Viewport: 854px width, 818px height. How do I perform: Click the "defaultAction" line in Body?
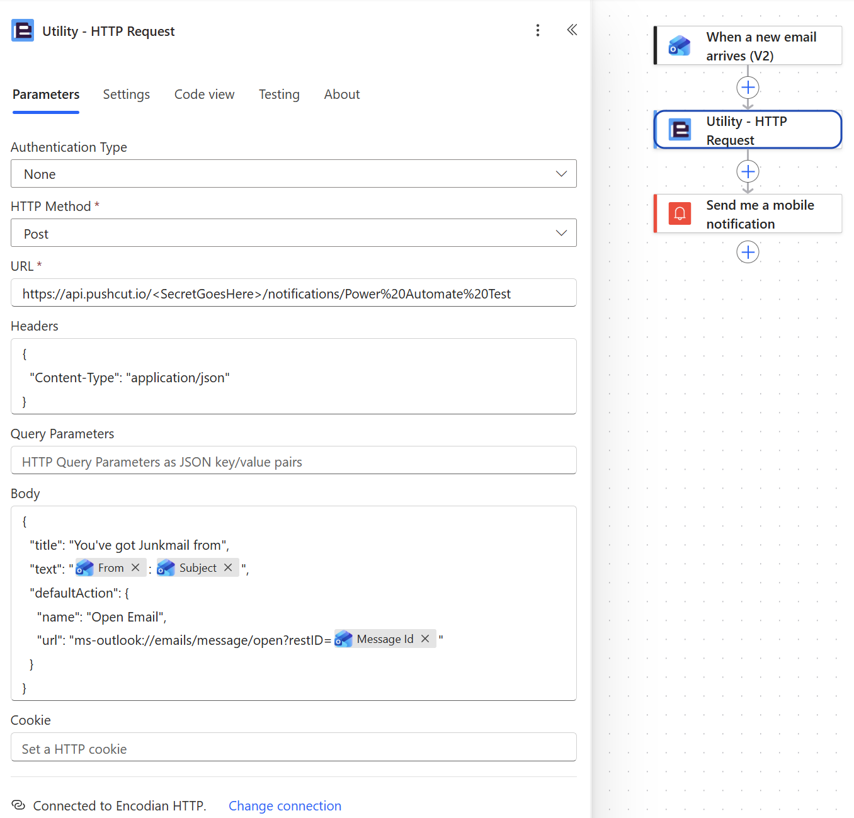pyautogui.click(x=79, y=593)
